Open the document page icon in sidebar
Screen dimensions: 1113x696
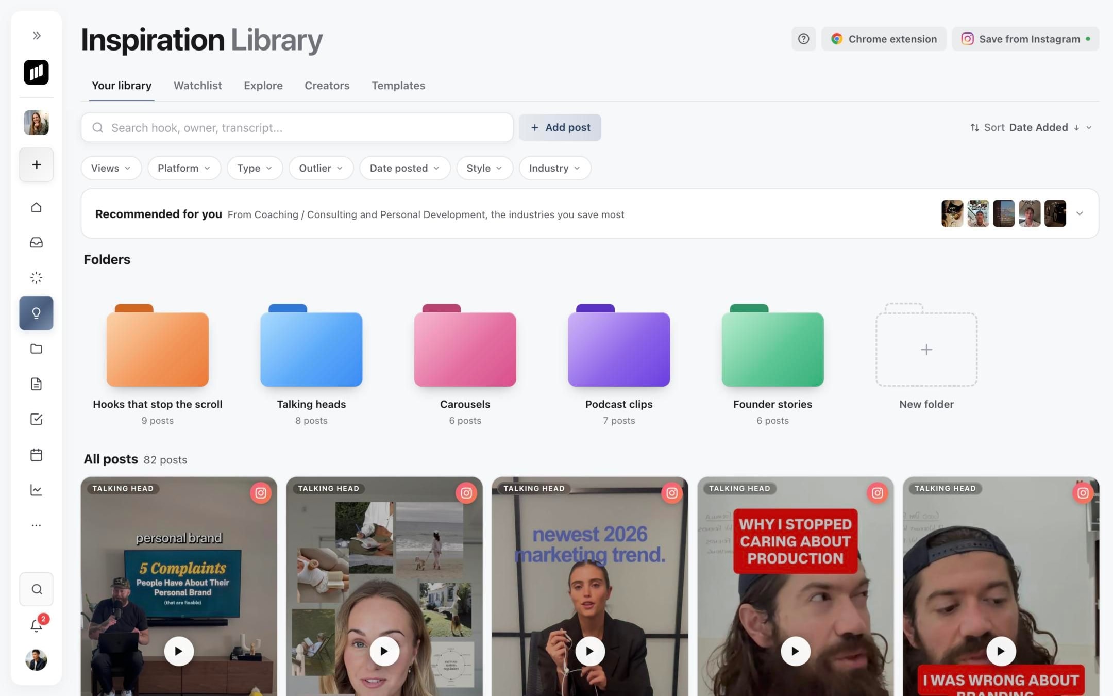(x=36, y=384)
